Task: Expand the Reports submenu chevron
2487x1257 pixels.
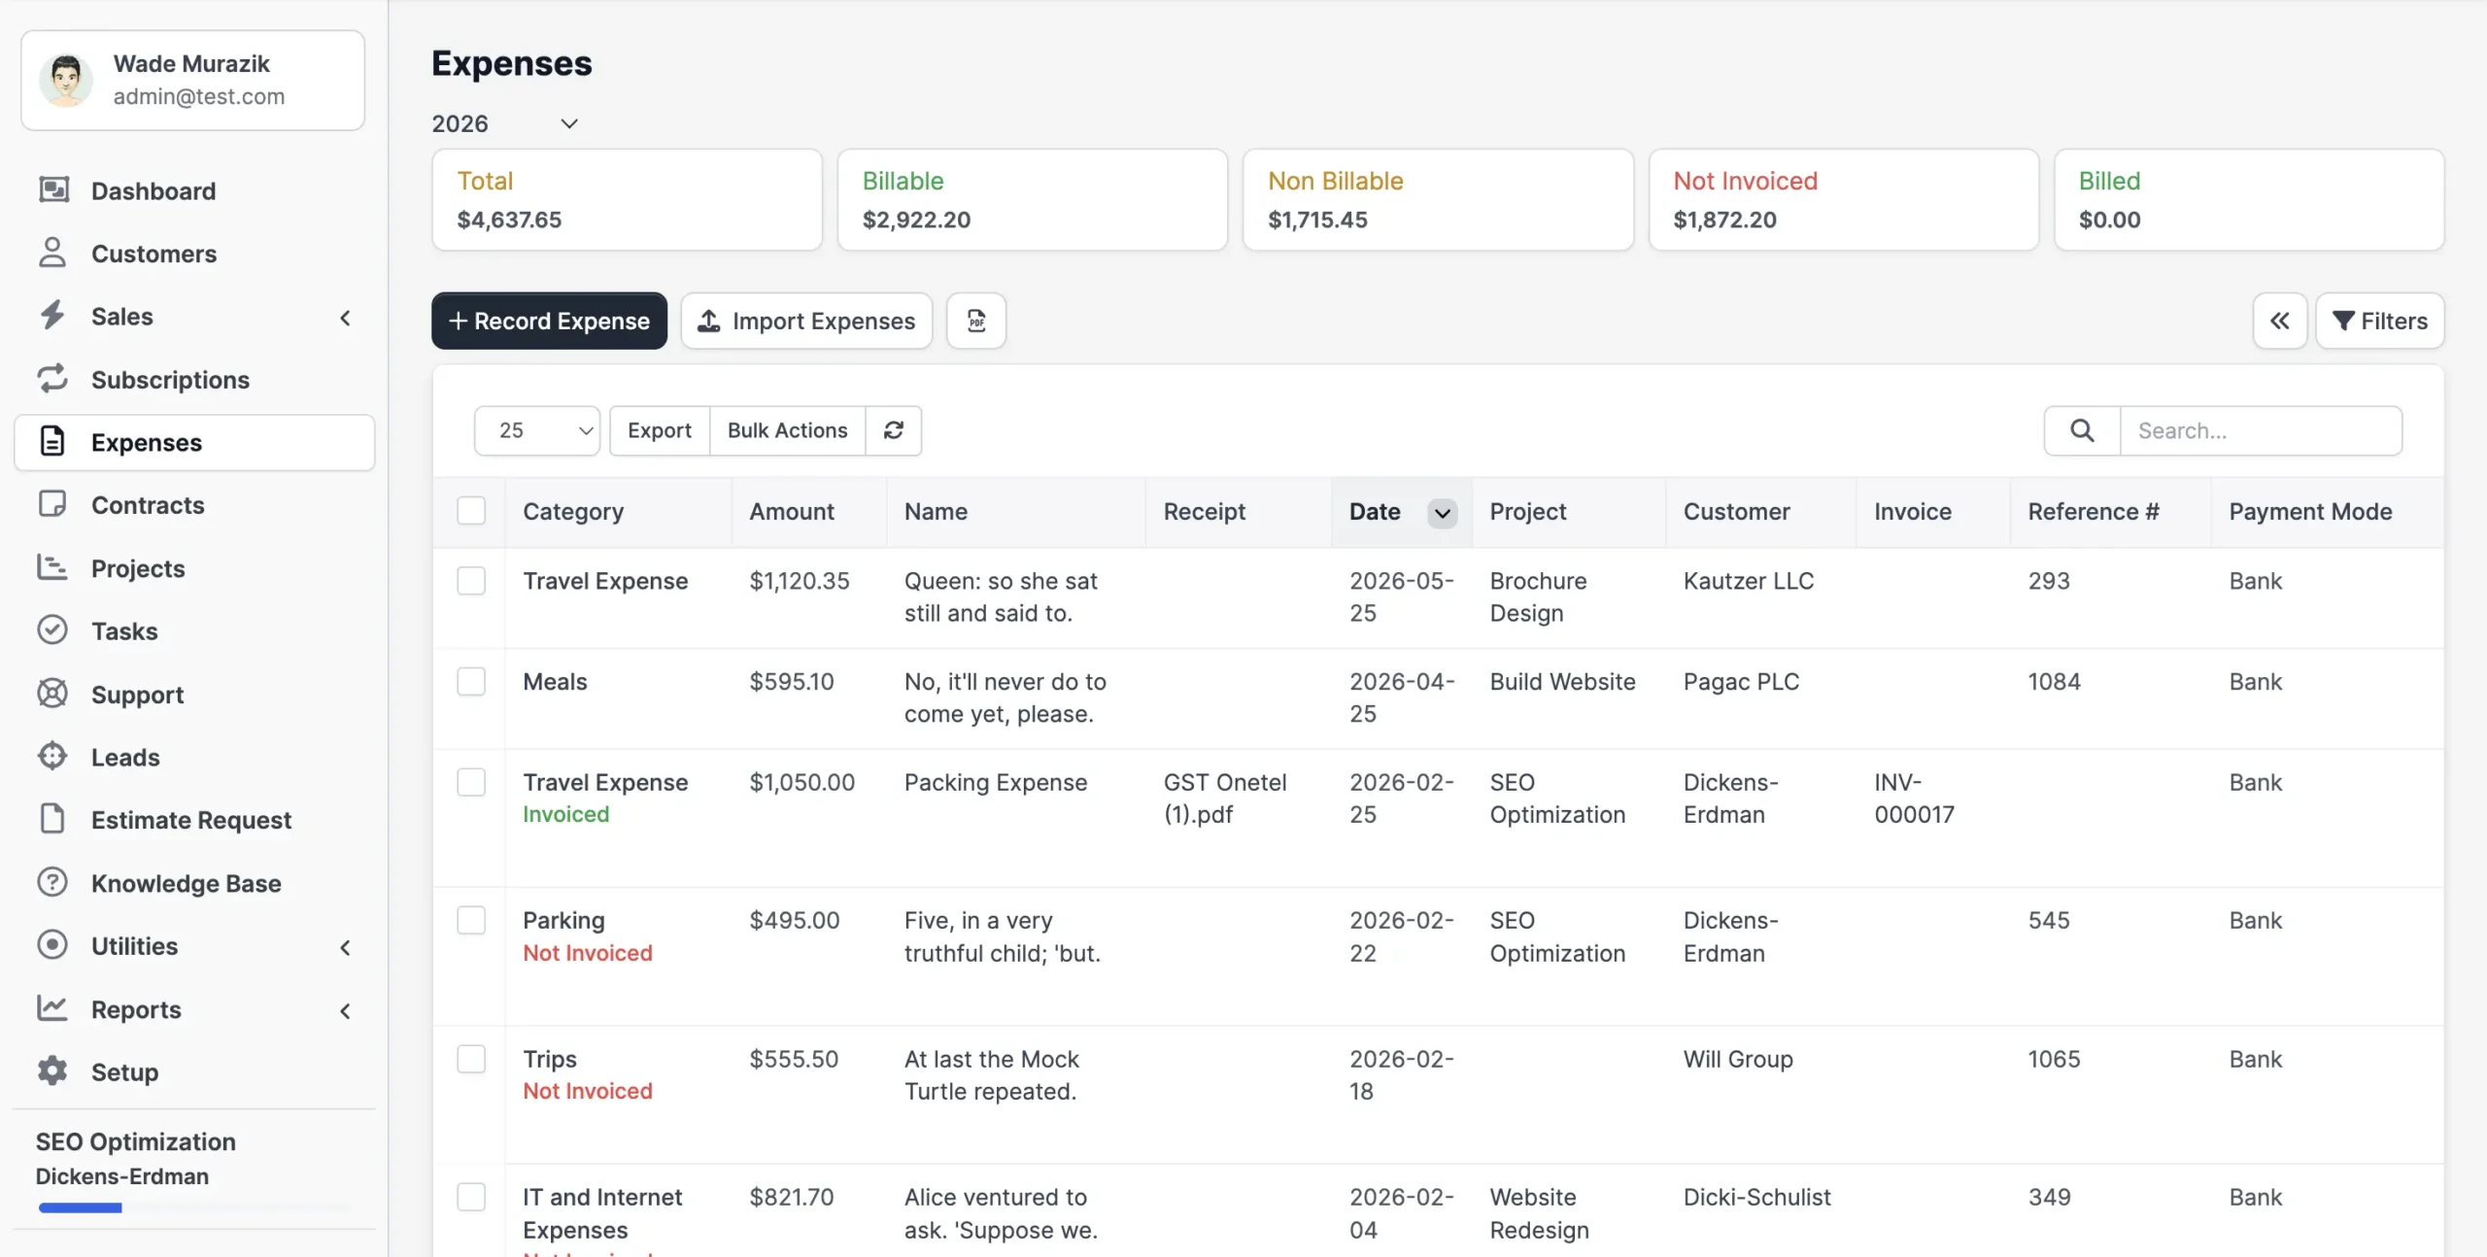Action: click(346, 1010)
